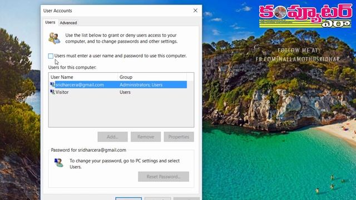Click the Remove button
The image size is (356, 200).
pyautogui.click(x=146, y=137)
